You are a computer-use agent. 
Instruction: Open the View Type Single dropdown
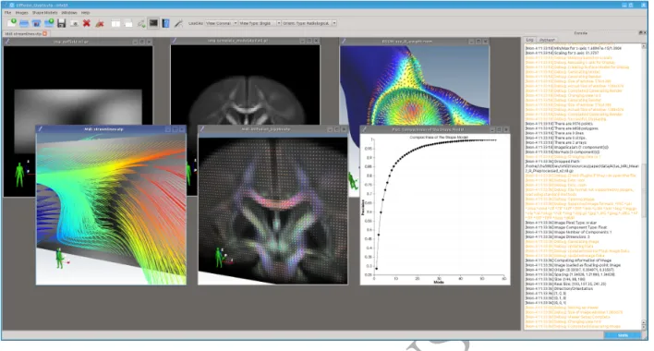tap(260, 23)
